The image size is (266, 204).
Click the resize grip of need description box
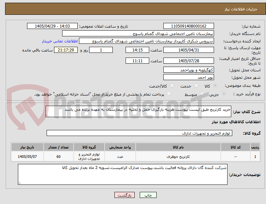[47, 115]
